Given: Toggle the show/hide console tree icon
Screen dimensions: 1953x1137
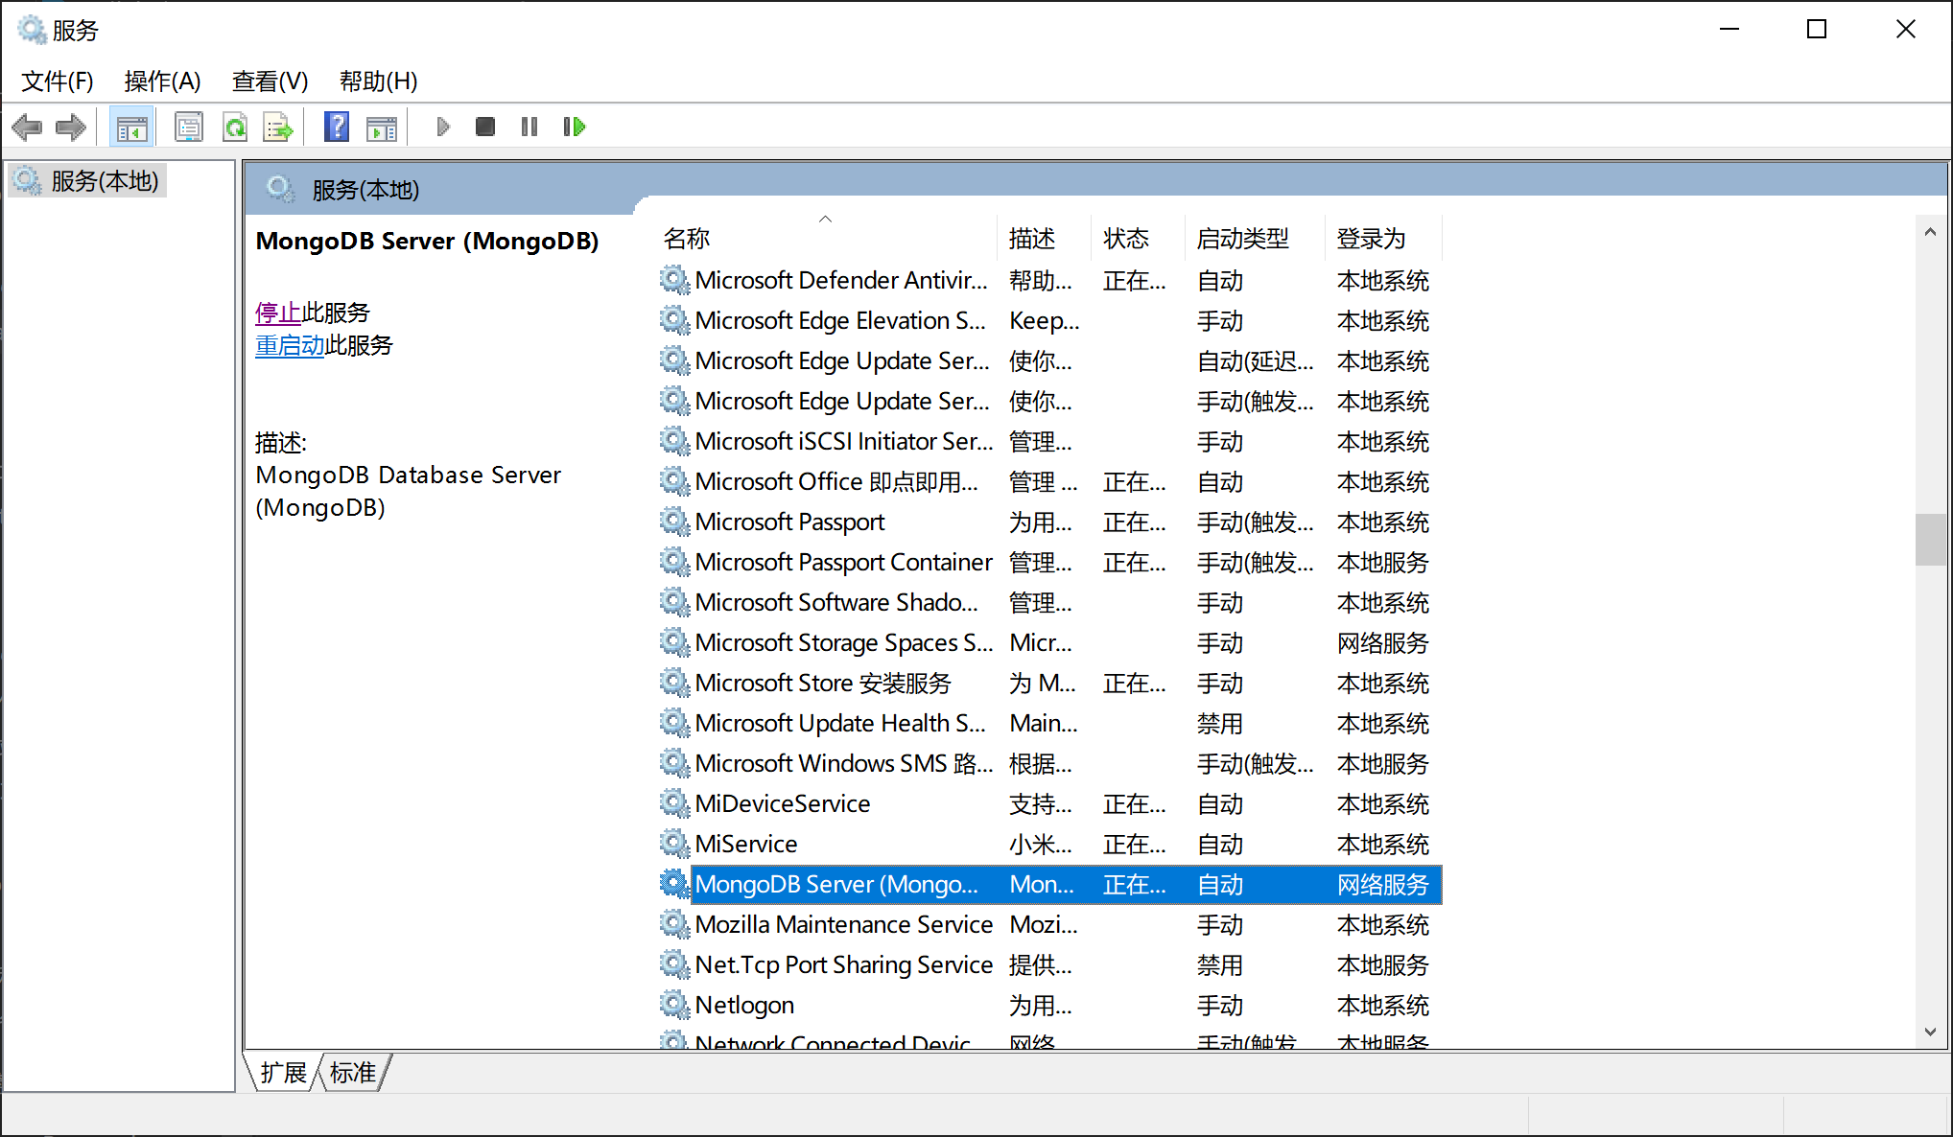Looking at the screenshot, I should tap(131, 127).
